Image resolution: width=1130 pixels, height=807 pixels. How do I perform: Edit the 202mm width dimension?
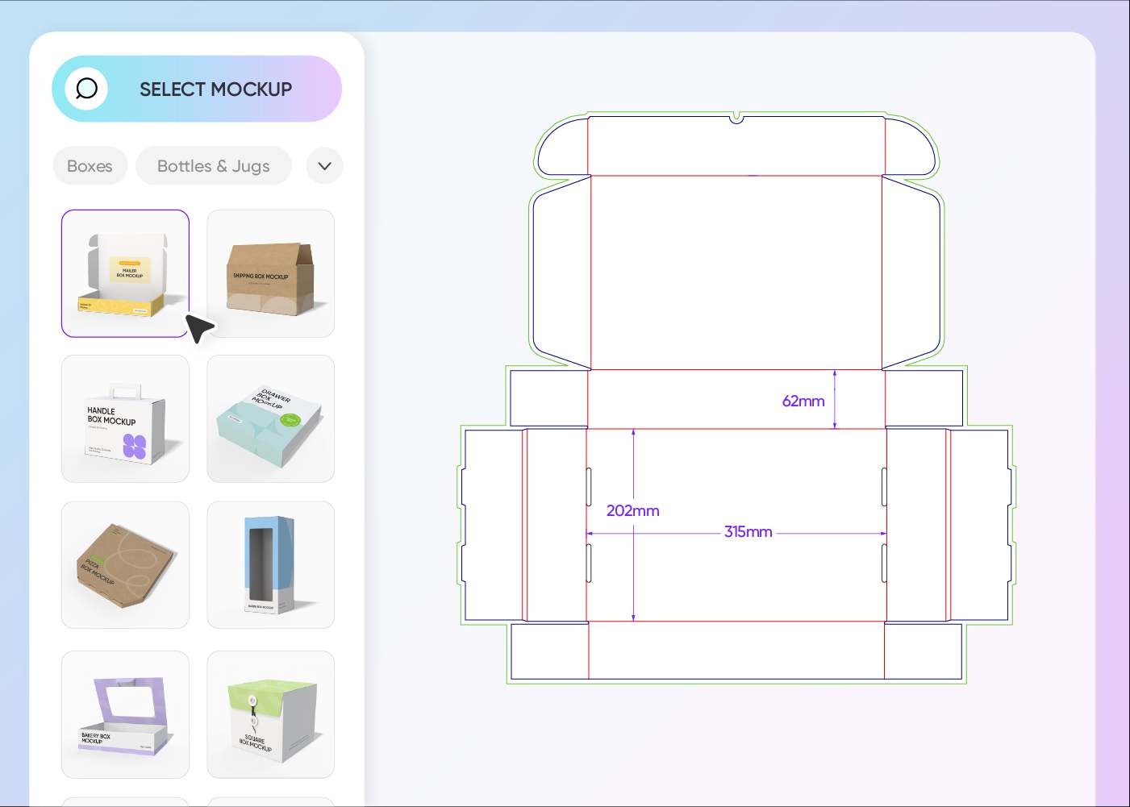(633, 510)
